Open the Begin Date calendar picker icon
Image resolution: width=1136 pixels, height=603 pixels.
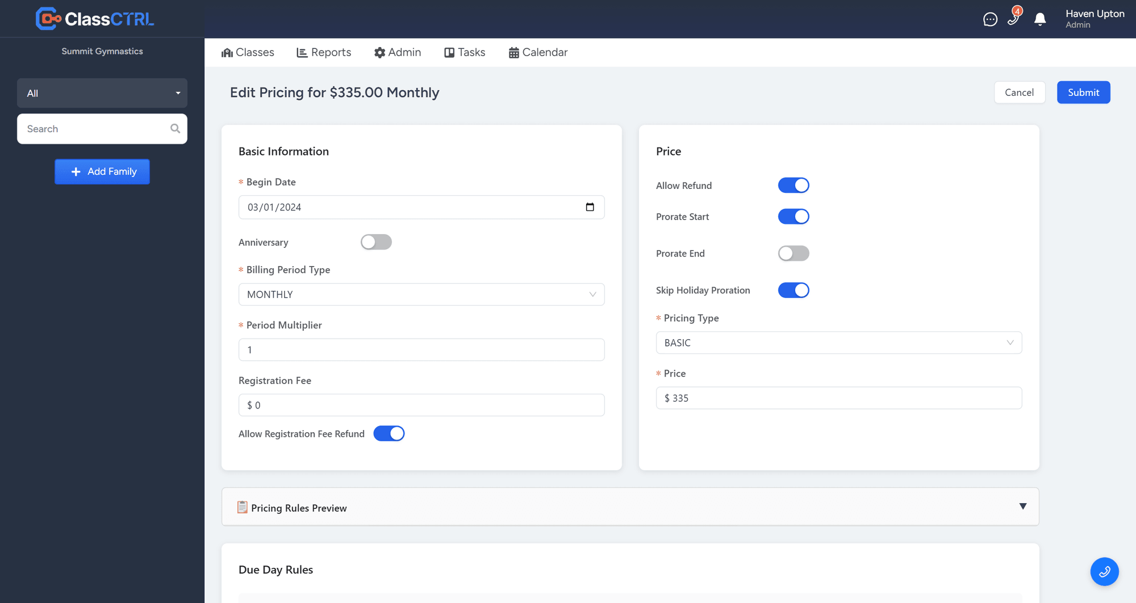[x=590, y=207]
